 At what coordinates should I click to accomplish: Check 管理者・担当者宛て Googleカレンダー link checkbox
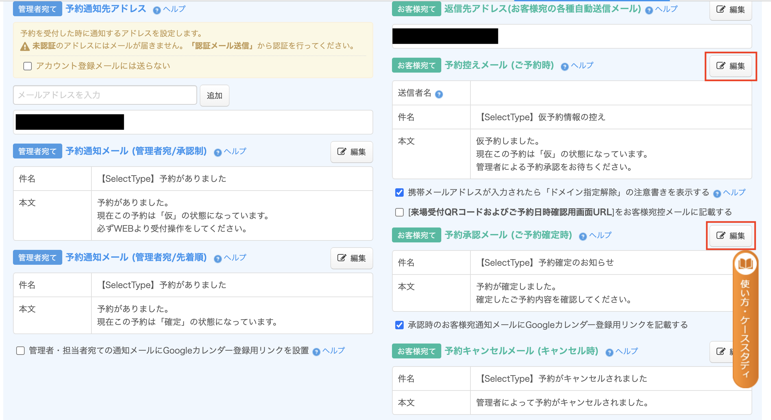tap(20, 351)
